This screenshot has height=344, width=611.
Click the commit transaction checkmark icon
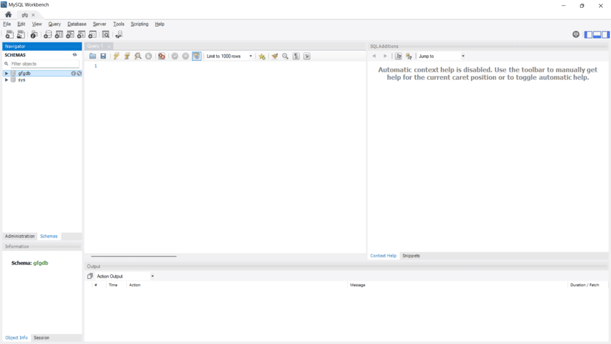[x=175, y=56]
